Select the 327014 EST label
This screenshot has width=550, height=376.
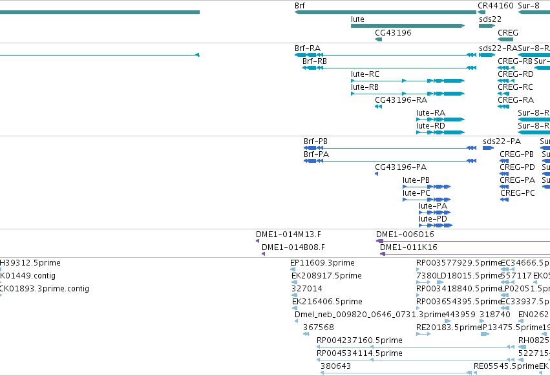click(x=306, y=289)
